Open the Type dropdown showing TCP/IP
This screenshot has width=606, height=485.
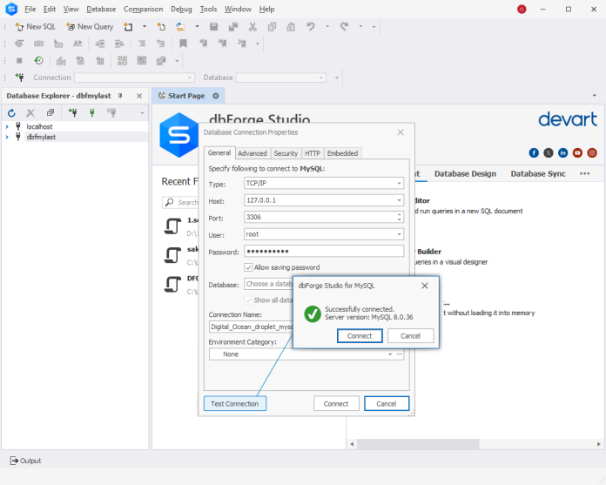click(x=399, y=184)
